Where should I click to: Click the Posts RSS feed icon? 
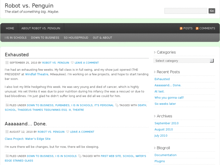click(181, 28)
